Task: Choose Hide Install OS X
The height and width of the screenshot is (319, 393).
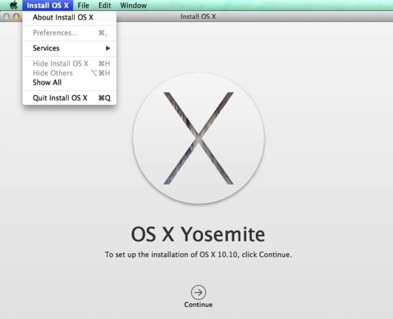Action: click(x=69, y=64)
